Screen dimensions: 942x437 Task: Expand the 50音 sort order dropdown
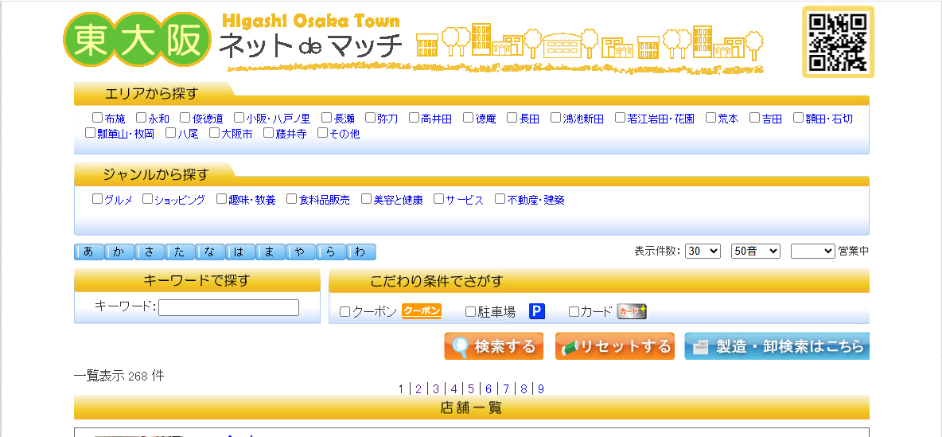coord(755,251)
